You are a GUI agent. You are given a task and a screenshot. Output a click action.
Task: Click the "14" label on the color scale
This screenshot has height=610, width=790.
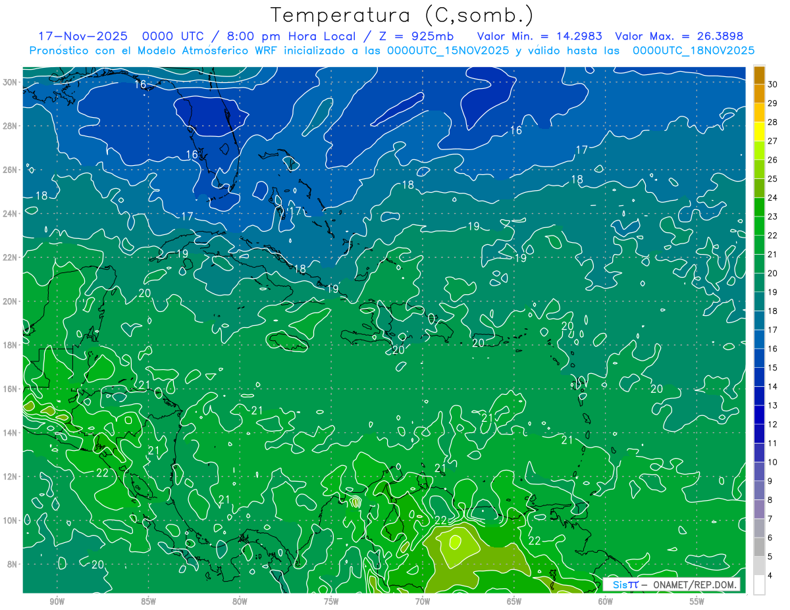pyautogui.click(x=772, y=386)
